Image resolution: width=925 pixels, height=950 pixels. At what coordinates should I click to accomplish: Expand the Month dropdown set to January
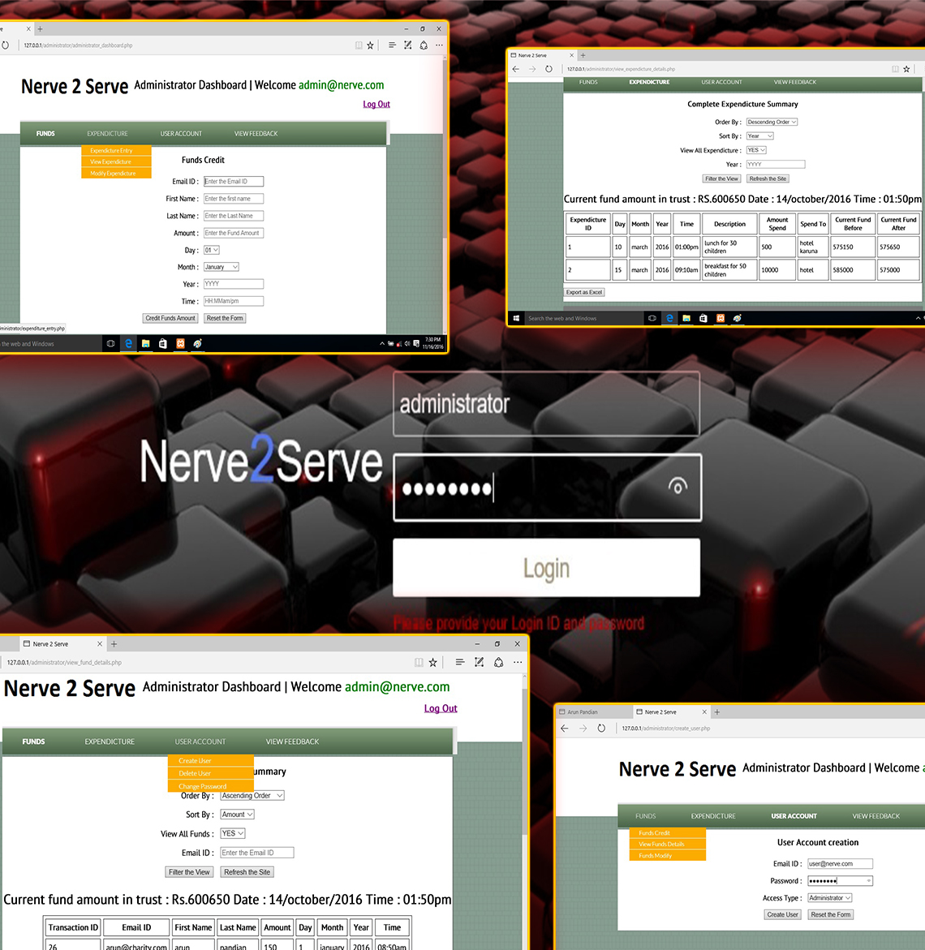coord(221,267)
